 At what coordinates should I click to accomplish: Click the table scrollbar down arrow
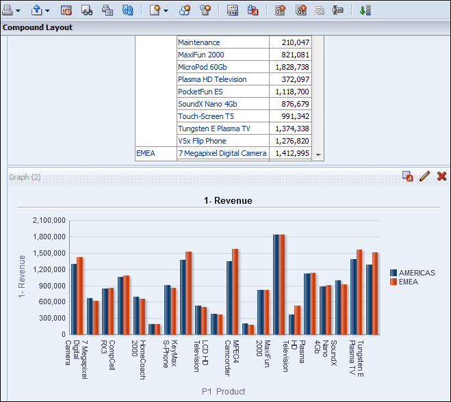318,155
